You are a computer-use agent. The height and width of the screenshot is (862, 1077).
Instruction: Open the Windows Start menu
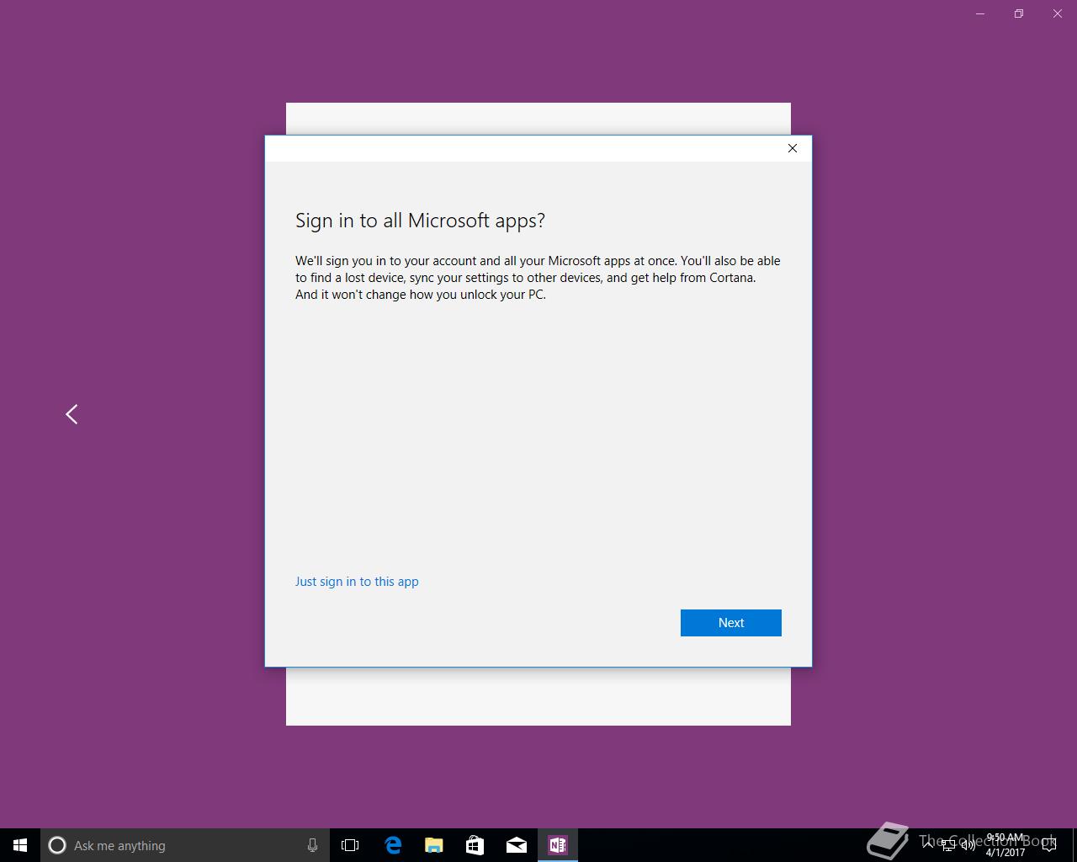[20, 845]
